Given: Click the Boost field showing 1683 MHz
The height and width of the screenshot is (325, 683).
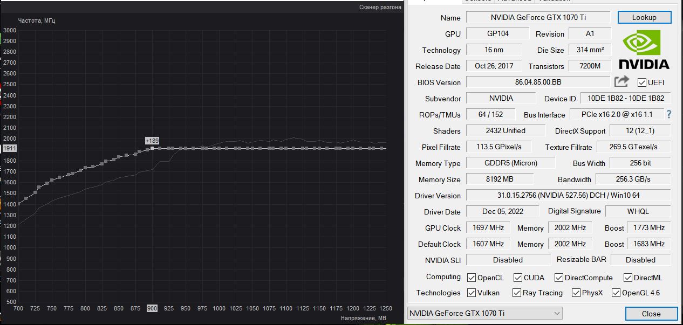Looking at the screenshot, I should click(x=649, y=244).
